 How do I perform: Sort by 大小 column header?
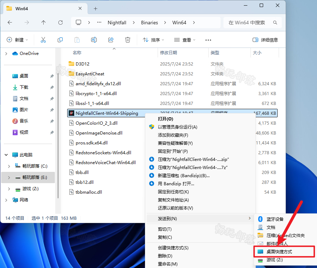(257, 52)
